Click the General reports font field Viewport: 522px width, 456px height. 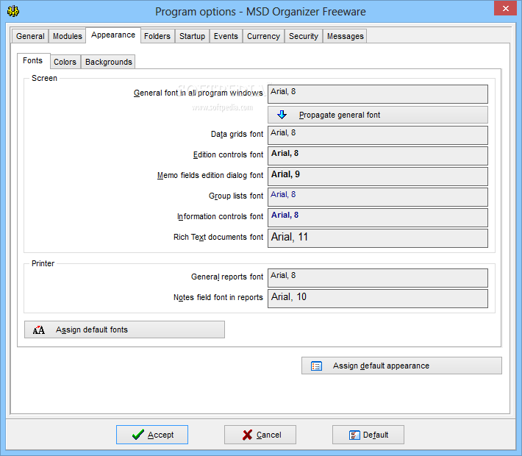tap(378, 278)
